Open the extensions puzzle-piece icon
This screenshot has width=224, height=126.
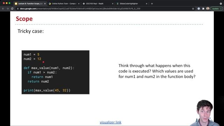tap(203, 9)
